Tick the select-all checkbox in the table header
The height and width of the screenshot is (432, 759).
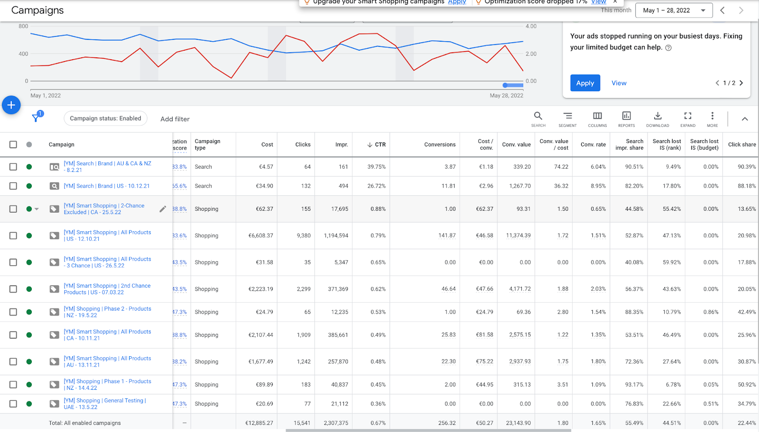coord(13,144)
